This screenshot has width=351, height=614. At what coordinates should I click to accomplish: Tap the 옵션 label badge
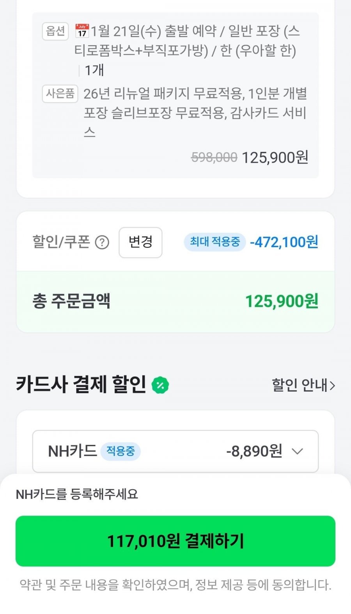click(55, 31)
